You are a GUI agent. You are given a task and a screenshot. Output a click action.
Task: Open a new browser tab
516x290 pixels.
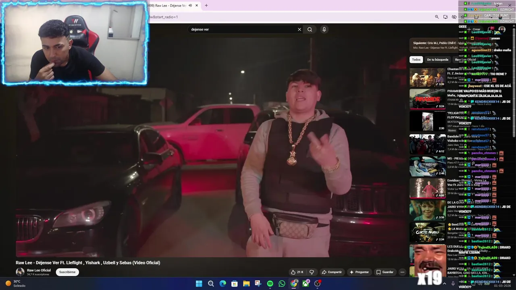(206, 6)
